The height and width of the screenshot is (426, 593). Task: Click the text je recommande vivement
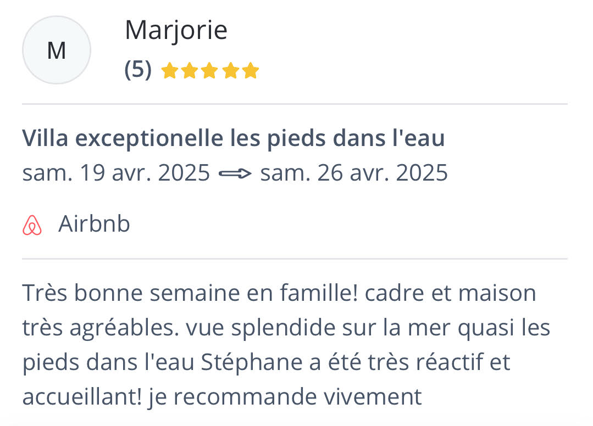point(285,397)
